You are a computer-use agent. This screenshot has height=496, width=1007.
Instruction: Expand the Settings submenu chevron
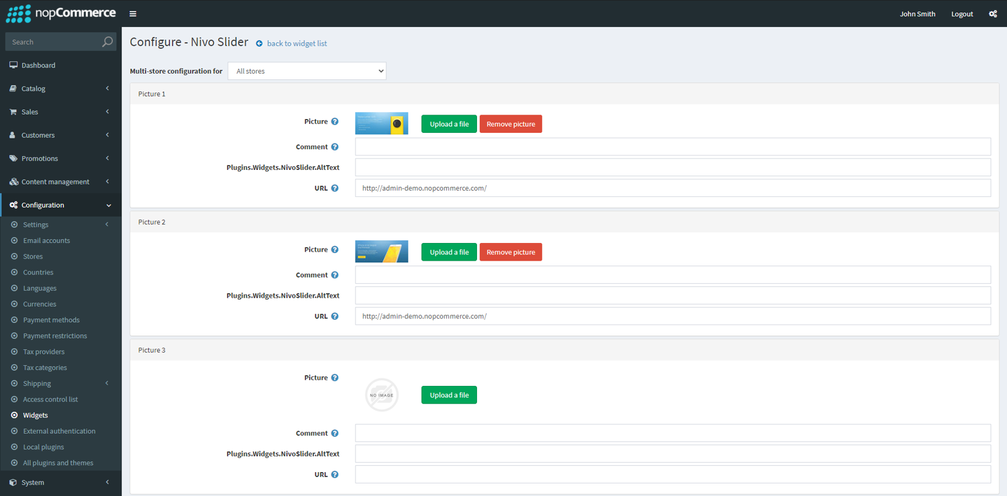coord(107,225)
